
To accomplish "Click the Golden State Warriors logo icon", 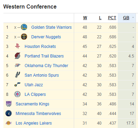I will click(24, 27).
